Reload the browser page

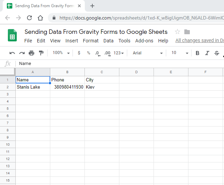pos(29,18)
